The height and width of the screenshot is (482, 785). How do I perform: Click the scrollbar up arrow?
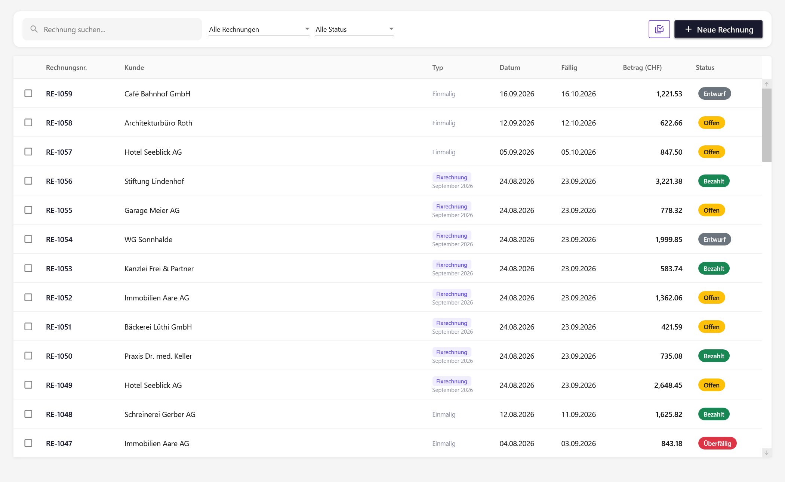766,84
